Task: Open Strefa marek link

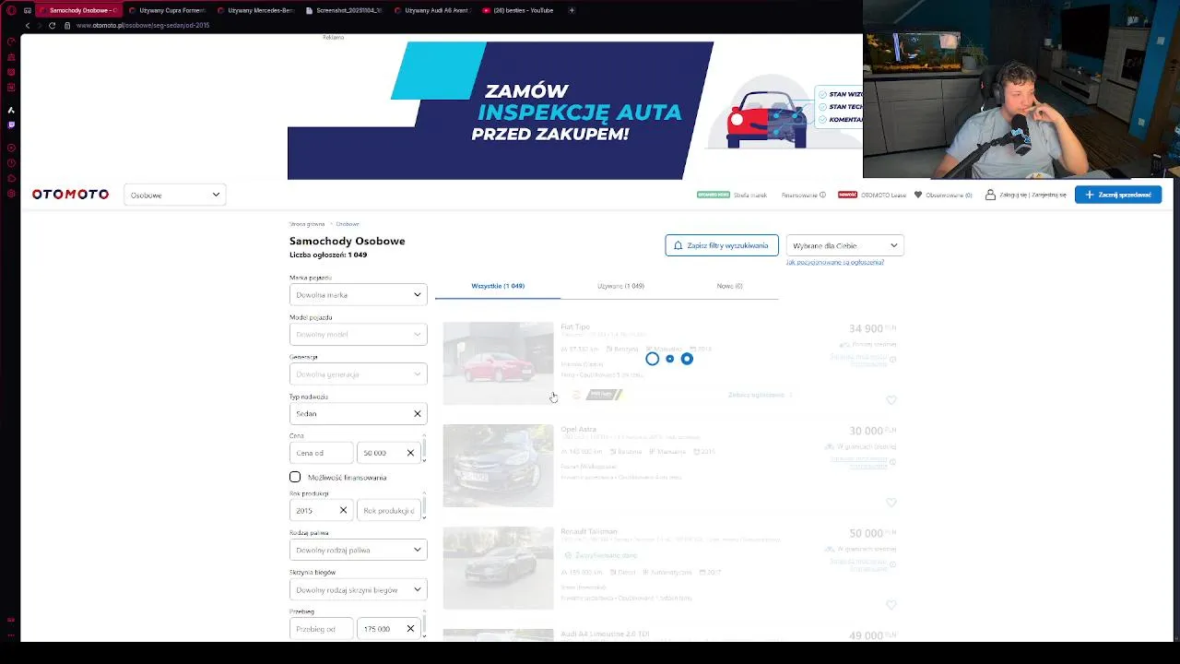Action: tap(750, 195)
